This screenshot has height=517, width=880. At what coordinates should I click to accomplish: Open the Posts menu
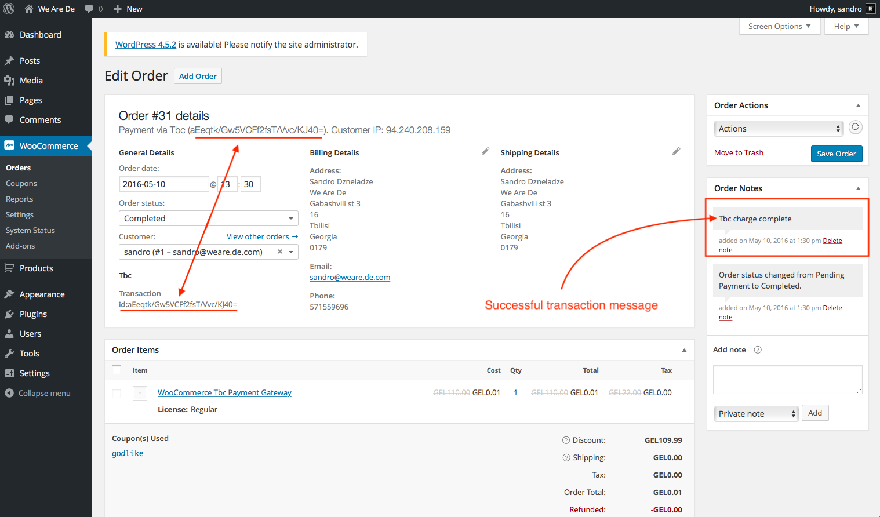[x=30, y=61]
